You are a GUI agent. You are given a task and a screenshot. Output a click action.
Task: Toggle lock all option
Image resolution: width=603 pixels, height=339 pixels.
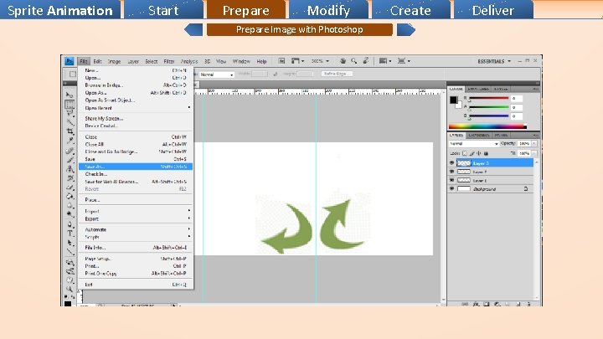[486, 153]
